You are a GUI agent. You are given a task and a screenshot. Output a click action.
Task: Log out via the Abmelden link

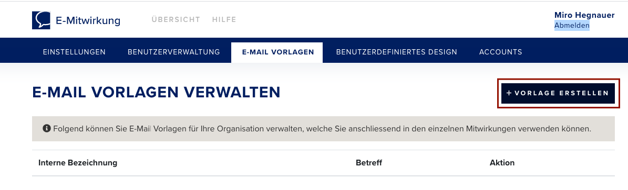click(572, 26)
